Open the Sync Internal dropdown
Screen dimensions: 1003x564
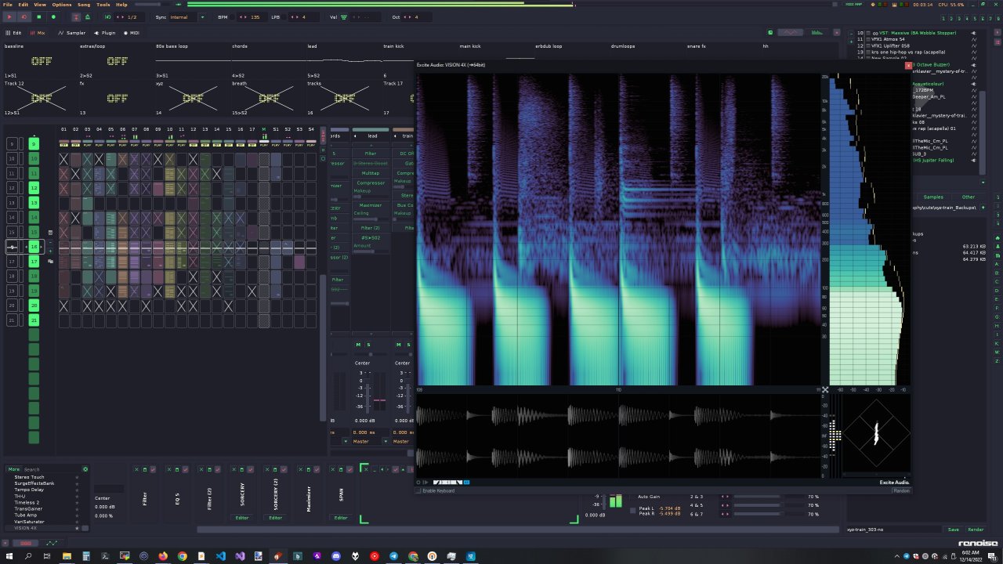click(201, 16)
